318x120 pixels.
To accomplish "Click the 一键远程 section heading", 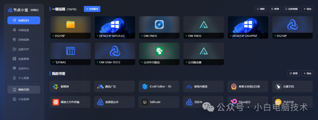I will pos(58,9).
